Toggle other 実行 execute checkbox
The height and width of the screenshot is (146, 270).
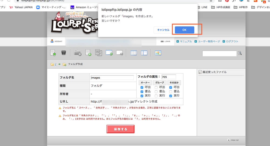click(x=170, y=96)
